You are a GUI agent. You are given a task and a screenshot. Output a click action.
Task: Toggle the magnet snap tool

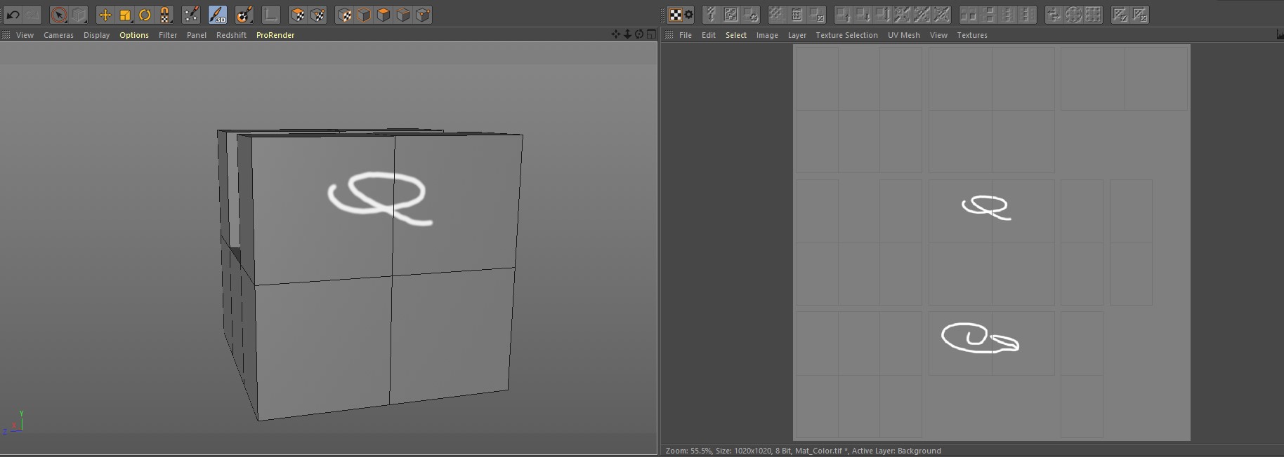pos(164,15)
